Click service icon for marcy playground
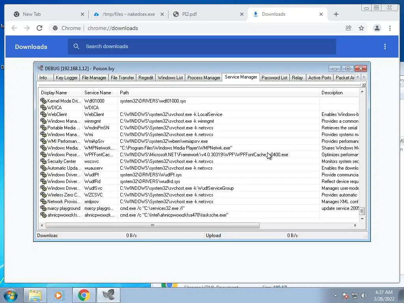 point(43,208)
